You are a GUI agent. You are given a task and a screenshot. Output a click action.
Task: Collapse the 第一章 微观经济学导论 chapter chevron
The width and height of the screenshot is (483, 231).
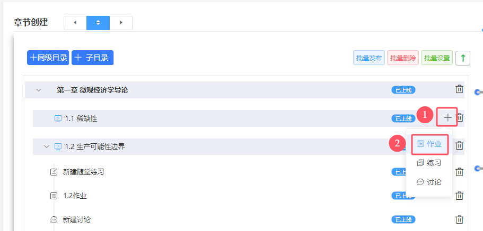[x=39, y=90]
